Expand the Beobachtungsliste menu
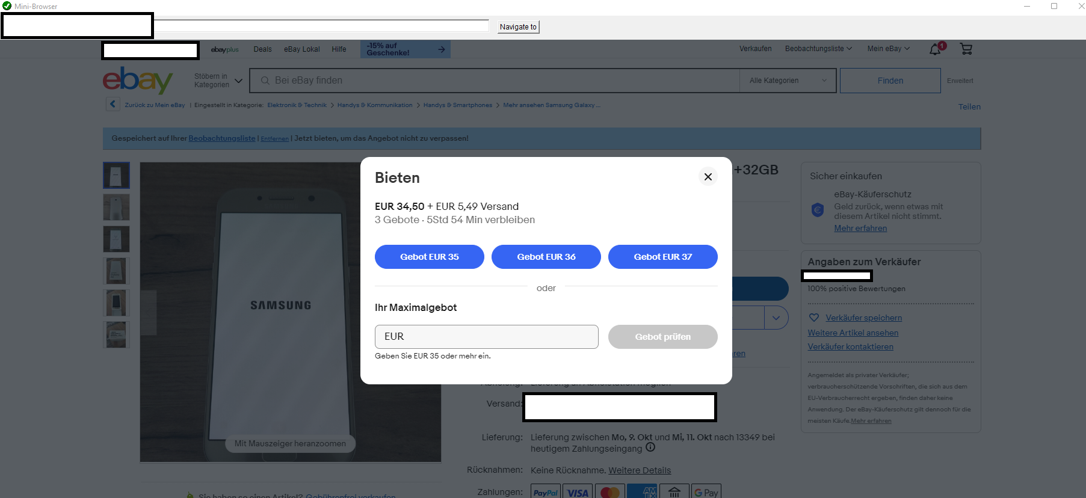The width and height of the screenshot is (1086, 498). click(x=818, y=49)
